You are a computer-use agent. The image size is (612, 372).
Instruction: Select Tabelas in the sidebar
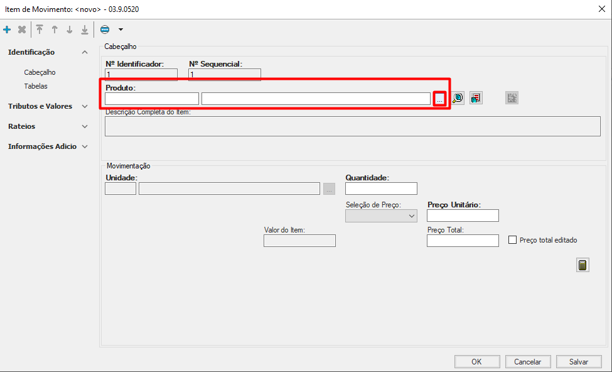pyautogui.click(x=36, y=86)
